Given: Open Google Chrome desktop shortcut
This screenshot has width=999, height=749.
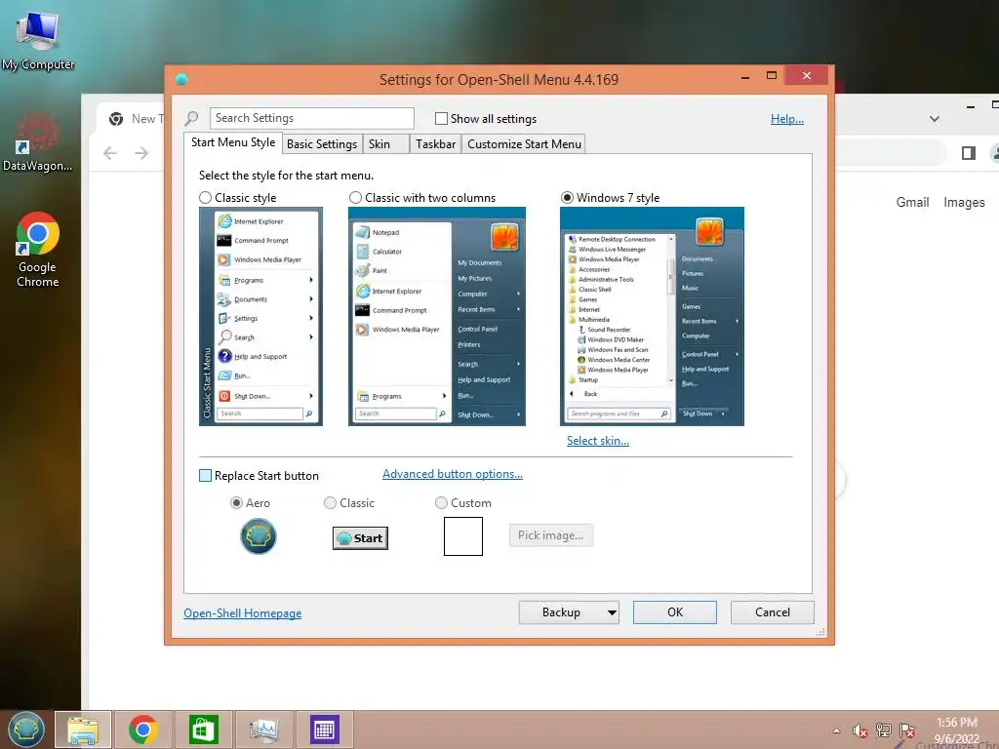Looking at the screenshot, I should pyautogui.click(x=38, y=249).
